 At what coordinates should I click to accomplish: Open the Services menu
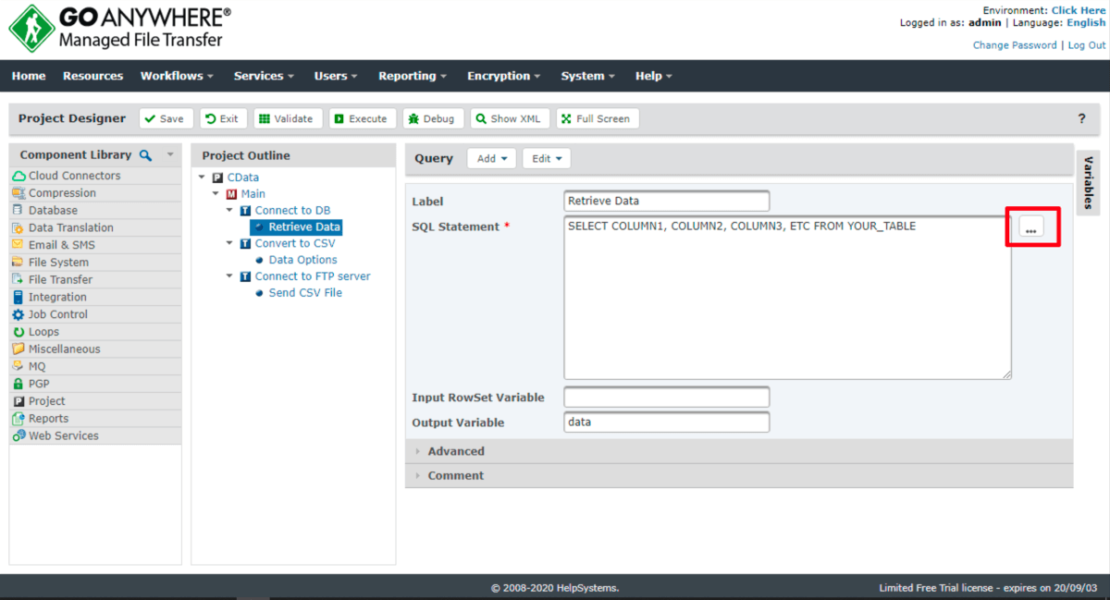click(264, 76)
